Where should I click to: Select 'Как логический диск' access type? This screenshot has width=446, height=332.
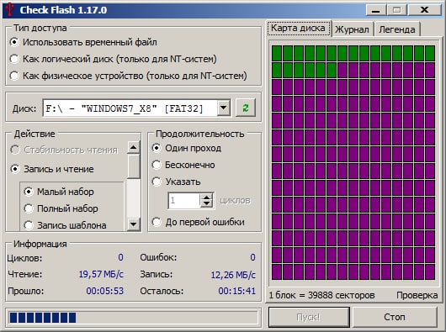[x=114, y=59]
